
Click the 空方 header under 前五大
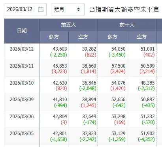(x=83, y=37)
